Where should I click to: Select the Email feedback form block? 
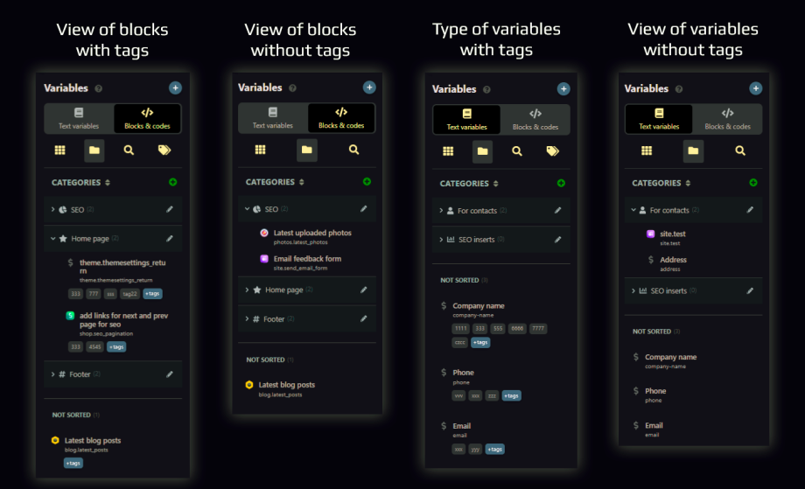point(307,259)
